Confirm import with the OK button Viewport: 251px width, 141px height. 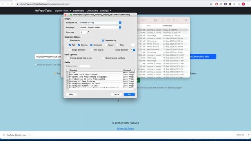click(129, 94)
